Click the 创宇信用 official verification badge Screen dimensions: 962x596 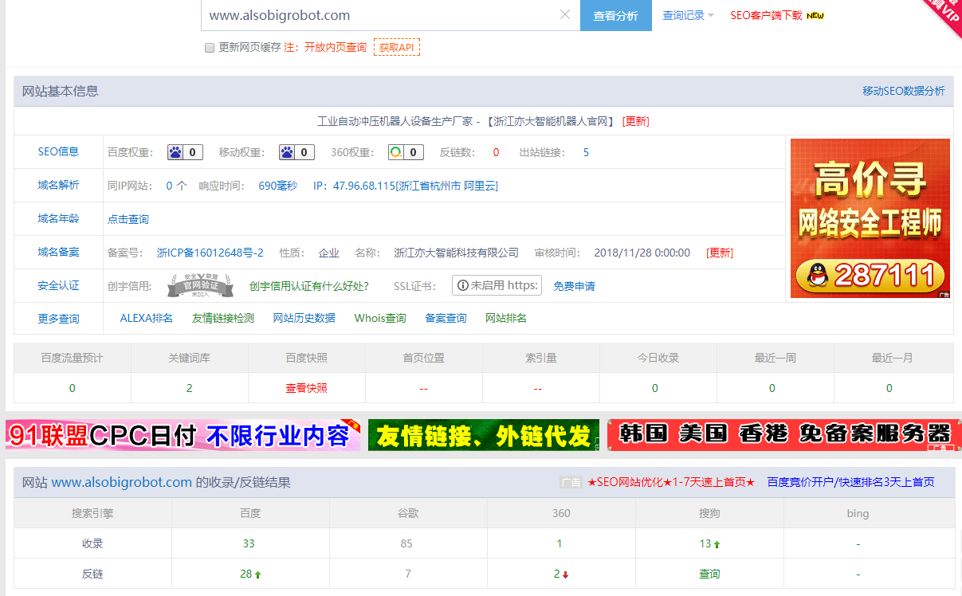point(200,285)
